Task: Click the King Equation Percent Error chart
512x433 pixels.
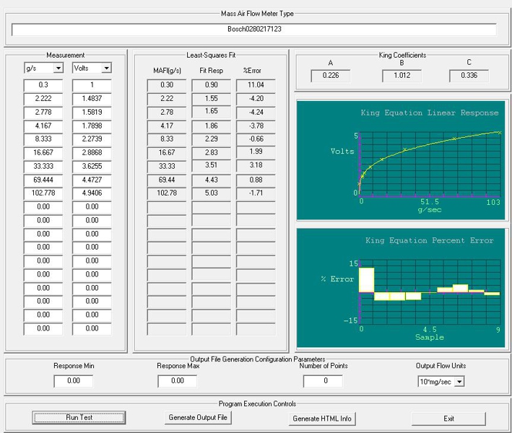Action: 402,289
